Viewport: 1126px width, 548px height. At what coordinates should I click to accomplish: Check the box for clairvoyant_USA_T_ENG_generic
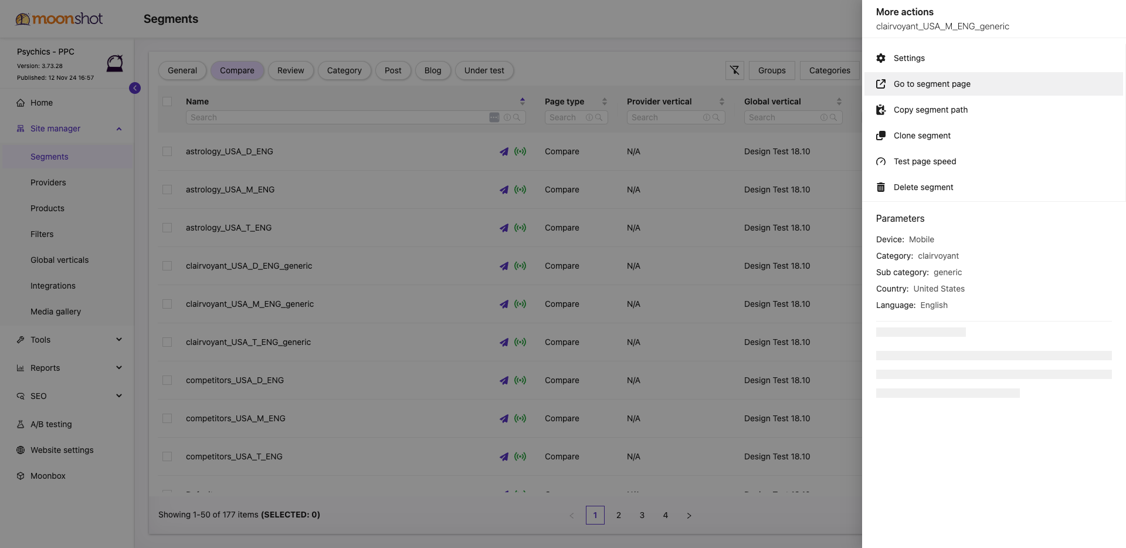167,342
